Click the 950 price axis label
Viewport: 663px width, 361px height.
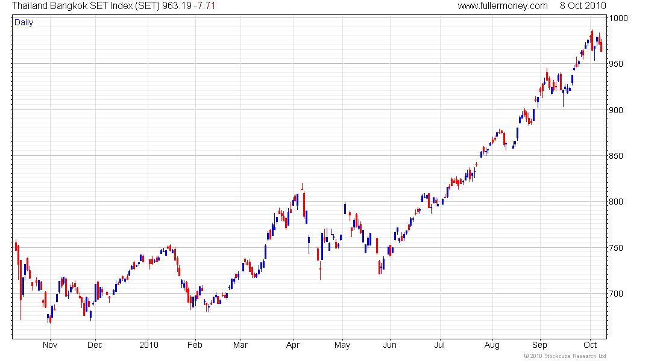(x=617, y=64)
